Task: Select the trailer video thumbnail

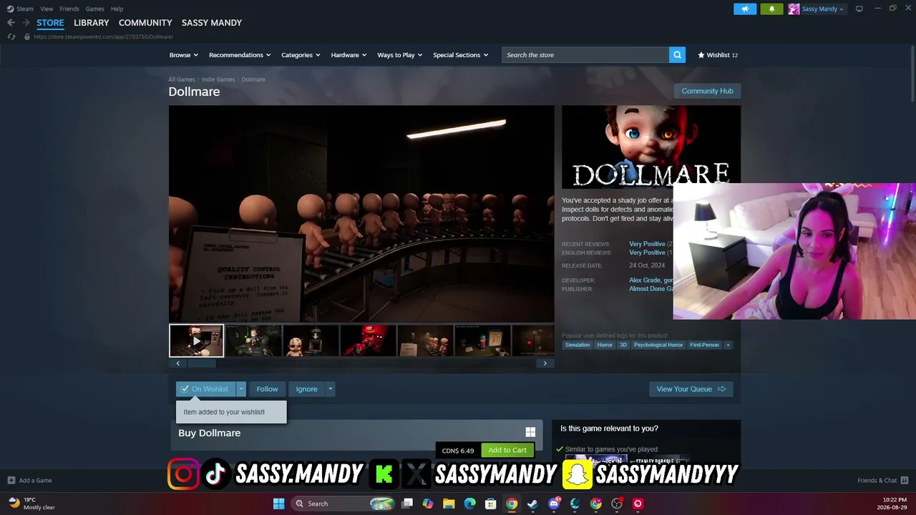Action: pos(196,341)
